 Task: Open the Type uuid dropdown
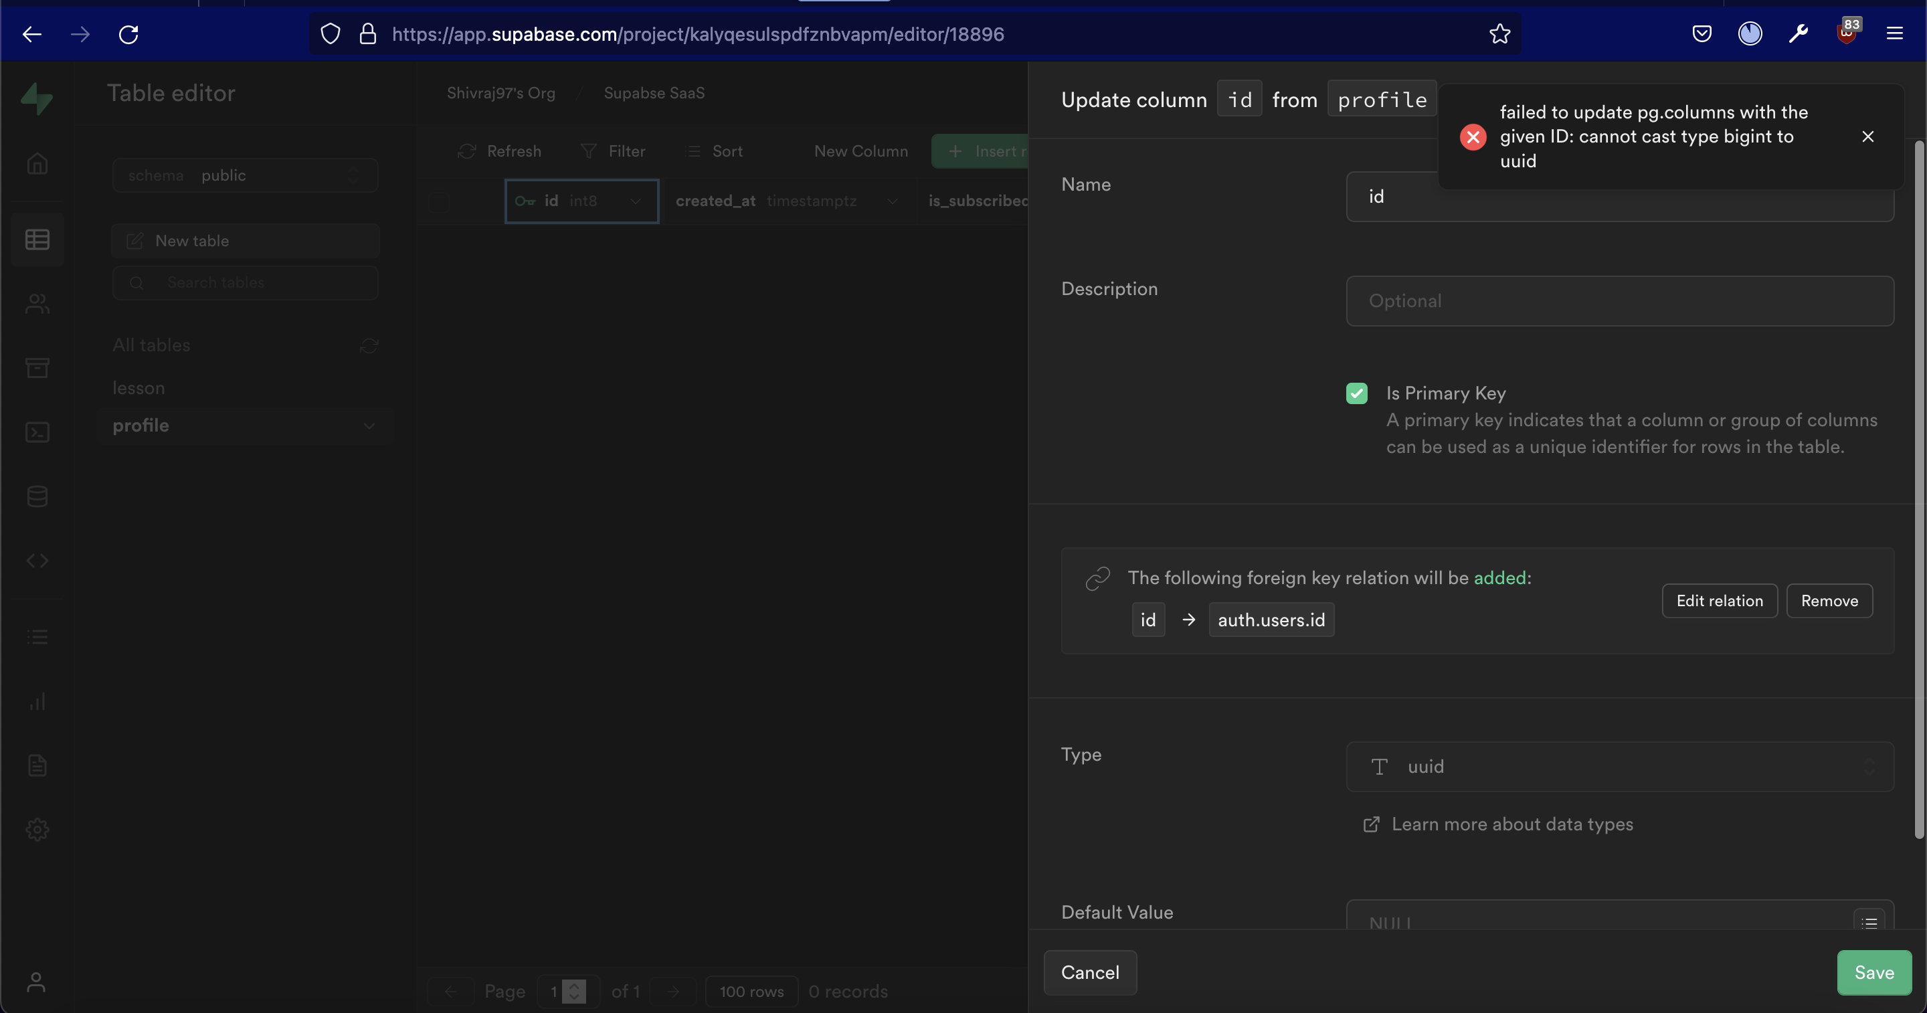[1619, 766]
